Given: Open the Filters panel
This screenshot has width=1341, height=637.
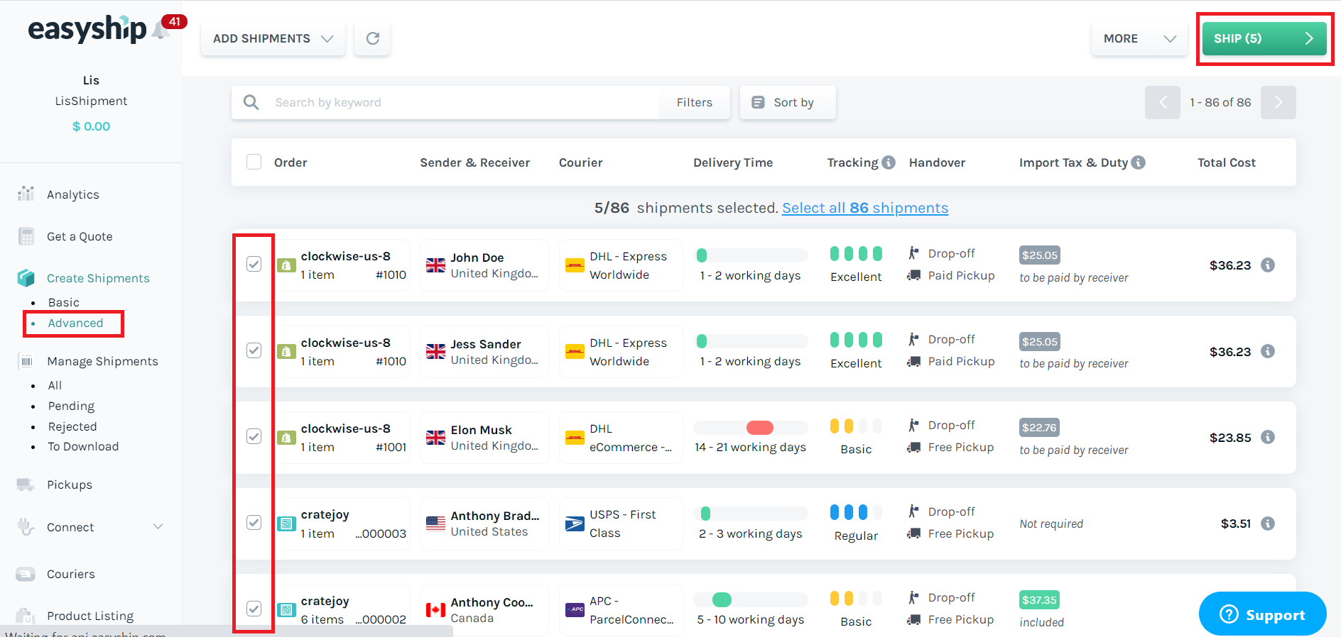Looking at the screenshot, I should click(x=694, y=102).
